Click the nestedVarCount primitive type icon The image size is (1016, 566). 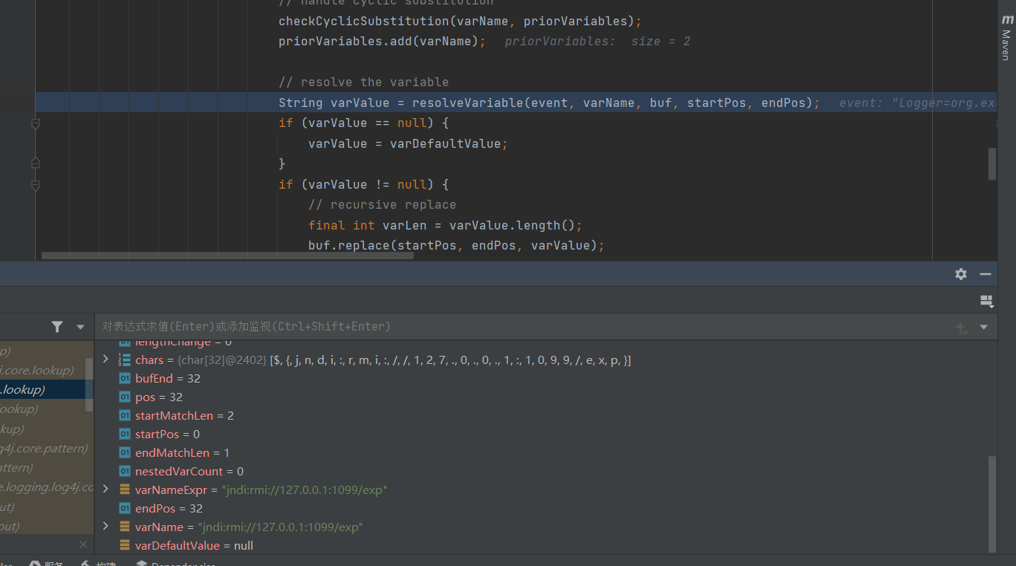point(125,471)
